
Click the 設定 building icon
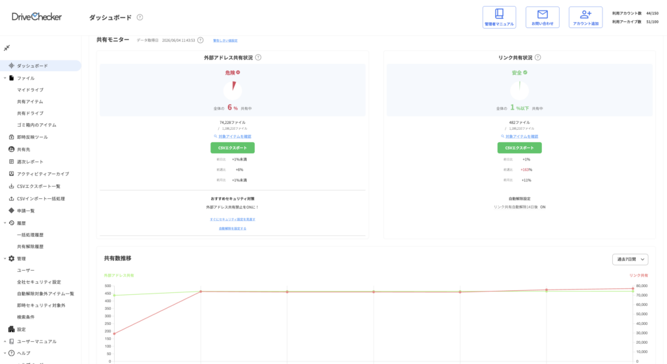pyautogui.click(x=12, y=329)
